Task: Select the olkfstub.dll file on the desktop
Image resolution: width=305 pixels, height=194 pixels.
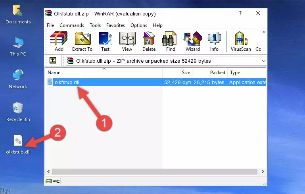Action: pyautogui.click(x=18, y=144)
